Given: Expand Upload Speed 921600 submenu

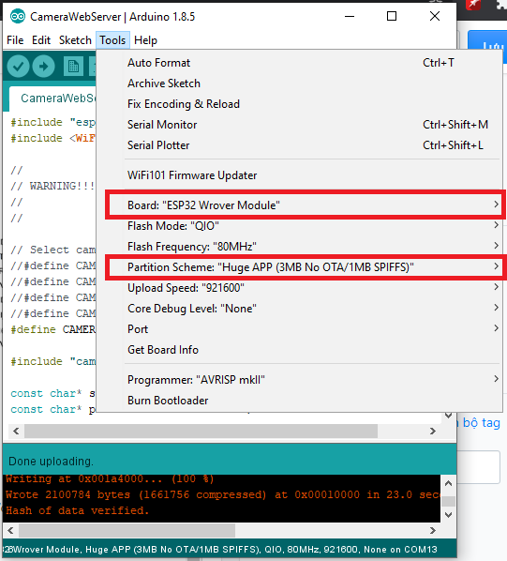Looking at the screenshot, I should click(x=299, y=288).
